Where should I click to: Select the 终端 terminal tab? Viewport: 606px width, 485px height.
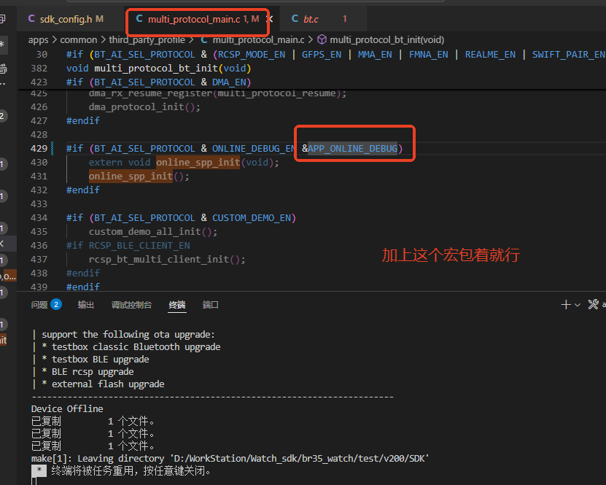tap(177, 305)
